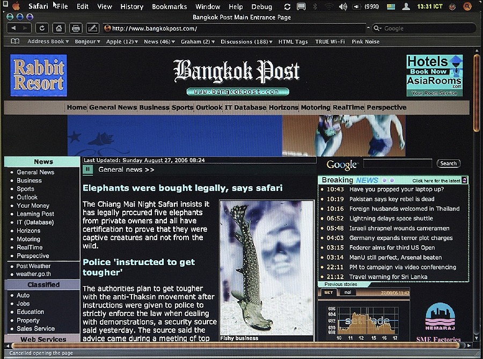This screenshot has height=359, width=483.
Task: Click the Hemaraj skyline logo
Action: [x=440, y=316]
